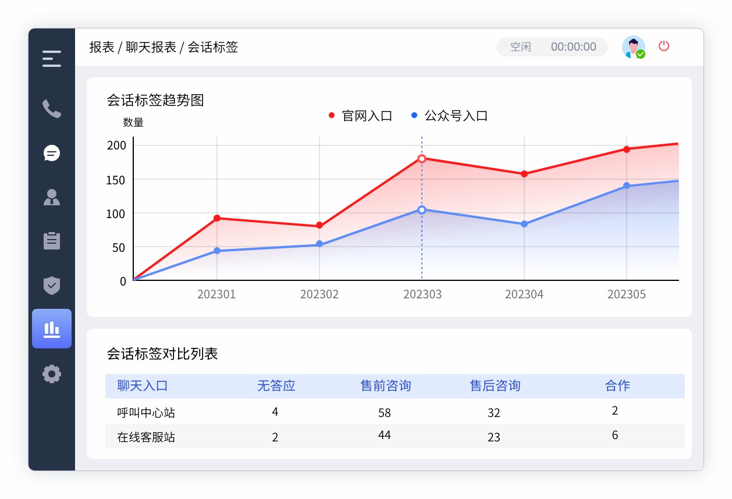The width and height of the screenshot is (732, 499).
Task: Open the chat messages icon in sidebar
Action: pyautogui.click(x=52, y=153)
